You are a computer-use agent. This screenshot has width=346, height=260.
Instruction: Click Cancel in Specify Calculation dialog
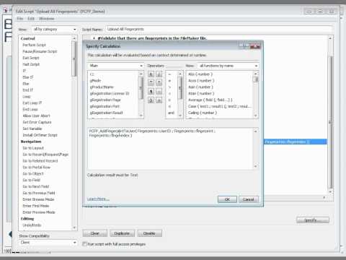pyautogui.click(x=249, y=199)
